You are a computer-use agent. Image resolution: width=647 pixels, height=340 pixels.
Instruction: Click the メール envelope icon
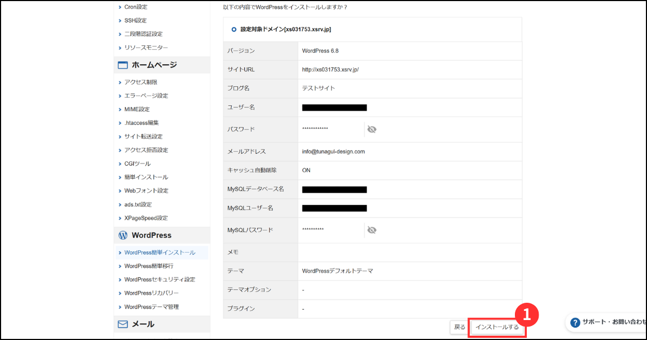(x=123, y=324)
